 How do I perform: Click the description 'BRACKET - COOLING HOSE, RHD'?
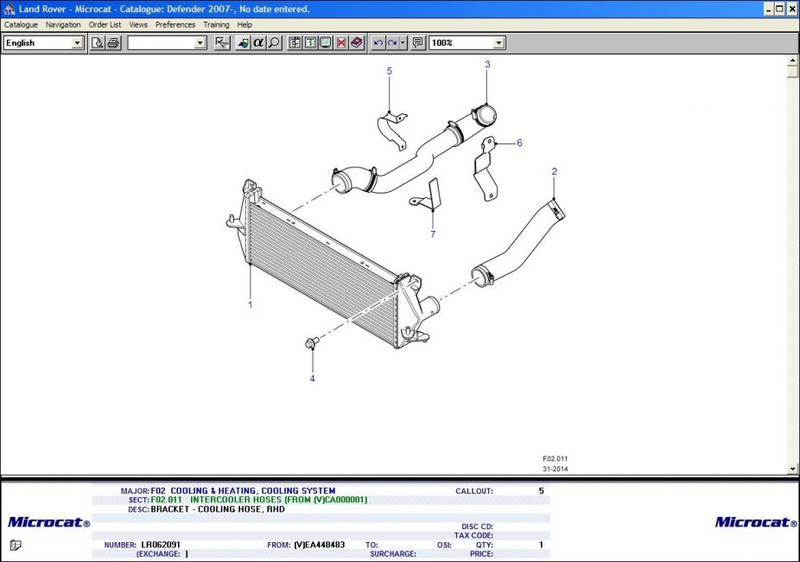pos(218,509)
